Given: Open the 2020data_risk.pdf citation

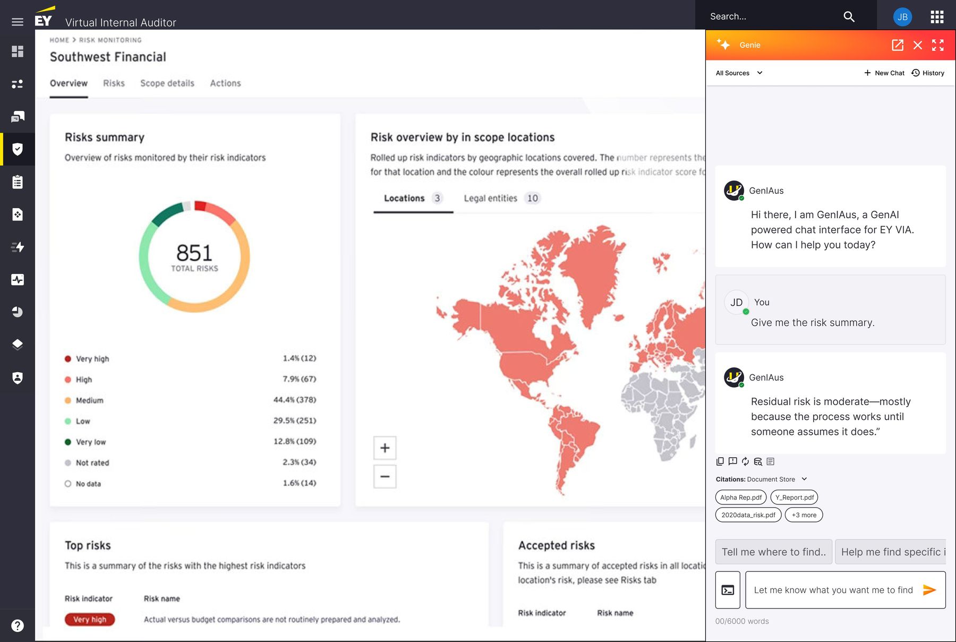Looking at the screenshot, I should tap(748, 515).
